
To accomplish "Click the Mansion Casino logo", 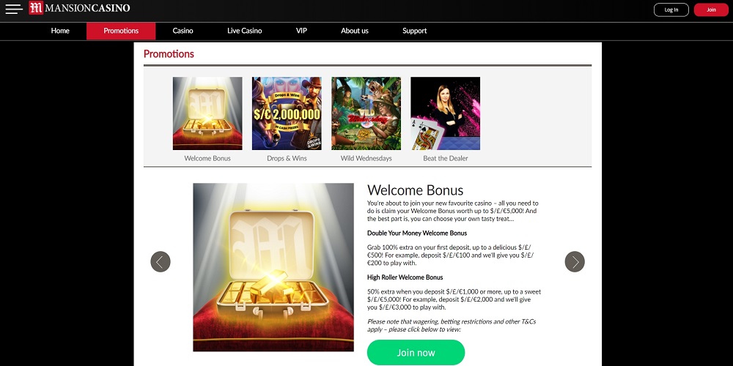I will (x=79, y=8).
